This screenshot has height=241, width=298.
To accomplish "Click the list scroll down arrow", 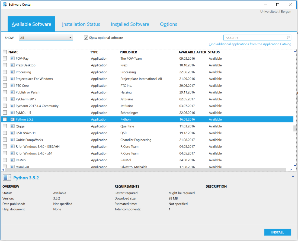I will (x=295, y=166).
